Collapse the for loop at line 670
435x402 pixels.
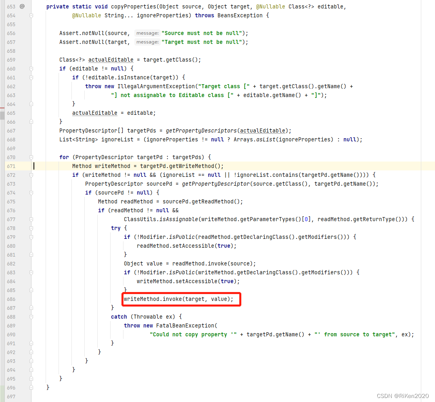(x=31, y=157)
